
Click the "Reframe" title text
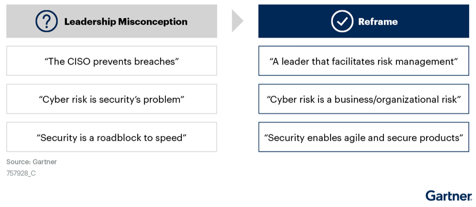(x=378, y=21)
